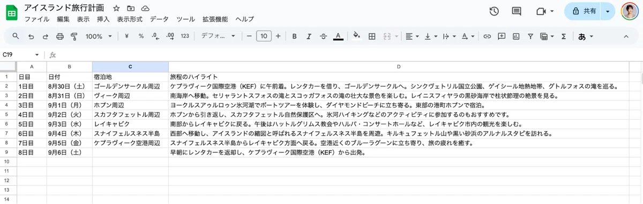Image resolution: width=643 pixels, height=204 pixels.
Task: Open vertical align dropdown
Action: 431,36
